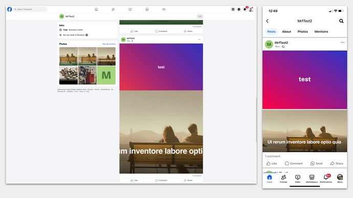Tap the Send button on mobile post
Screen dimensions: 353x198
click(x=316, y=163)
